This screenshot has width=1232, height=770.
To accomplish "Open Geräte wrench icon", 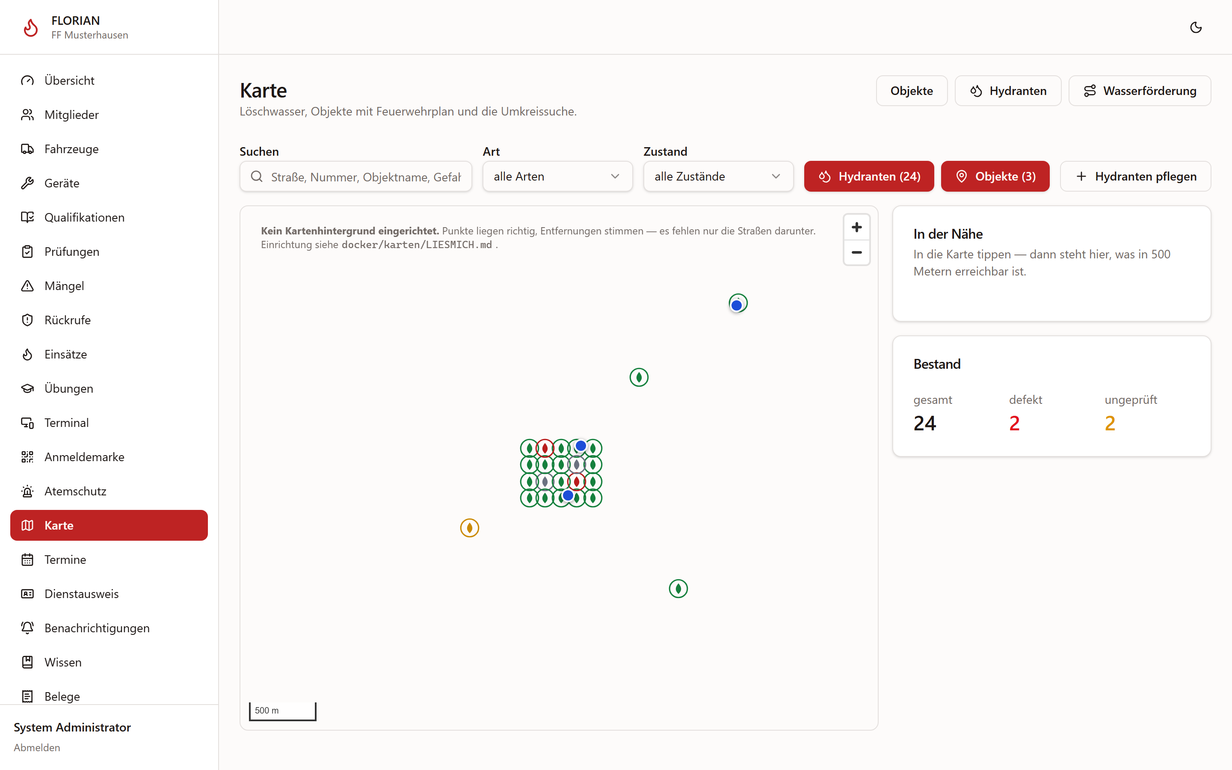I will pos(27,183).
